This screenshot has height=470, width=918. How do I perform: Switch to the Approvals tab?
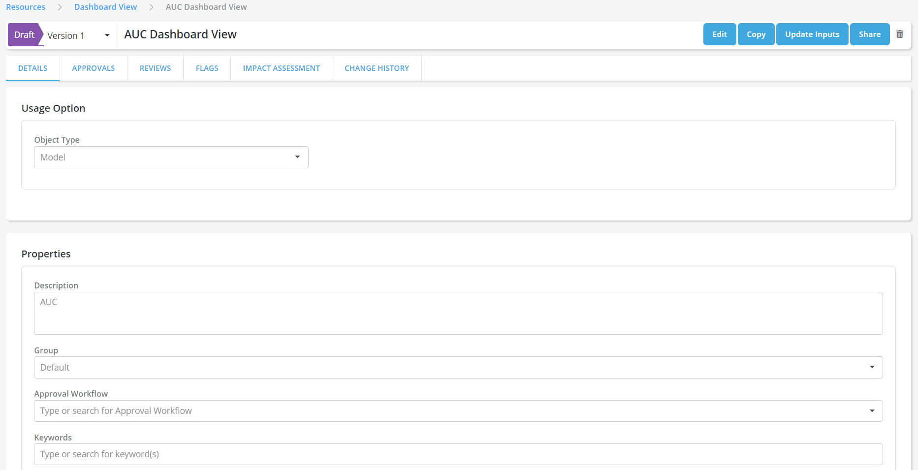(x=94, y=68)
